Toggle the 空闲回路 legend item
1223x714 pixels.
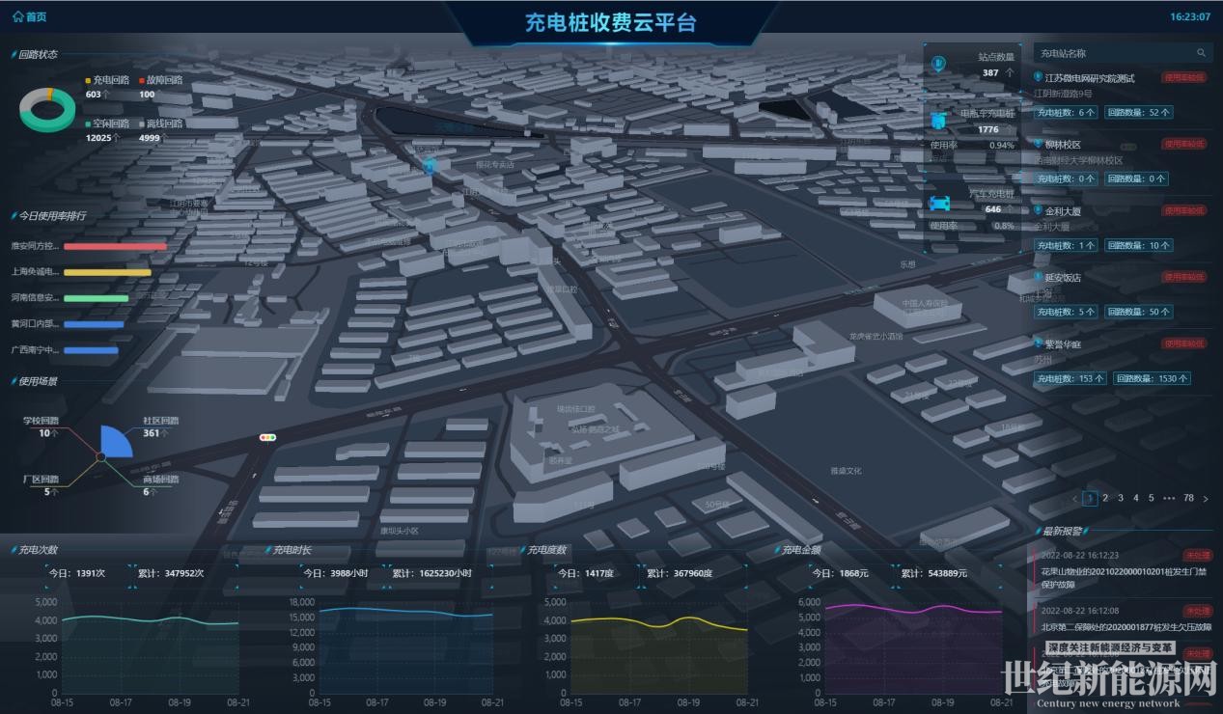point(106,124)
